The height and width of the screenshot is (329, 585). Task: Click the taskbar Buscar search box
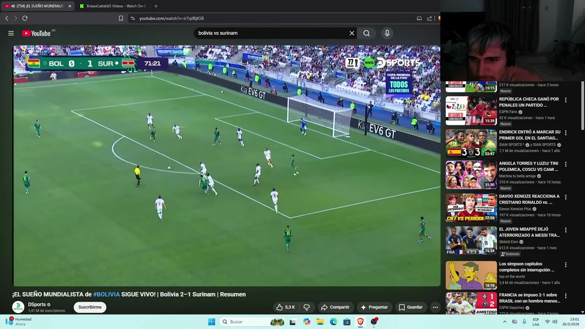[x=253, y=322]
